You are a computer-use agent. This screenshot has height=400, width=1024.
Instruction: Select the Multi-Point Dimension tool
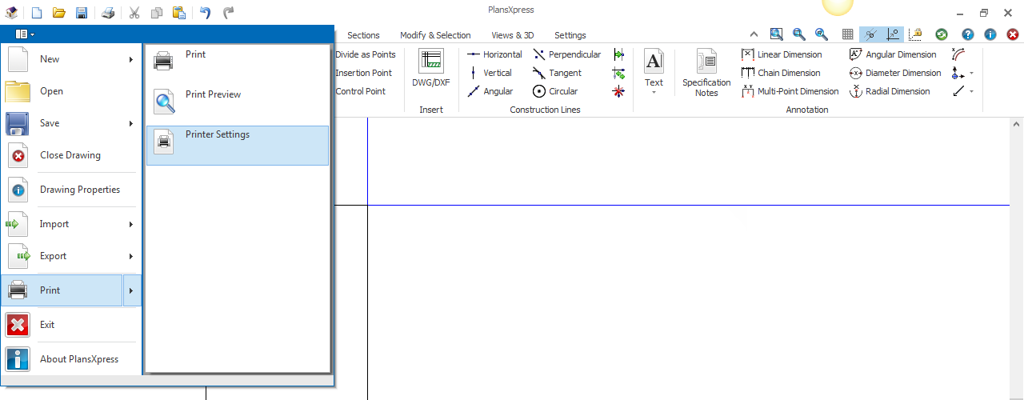(x=790, y=91)
